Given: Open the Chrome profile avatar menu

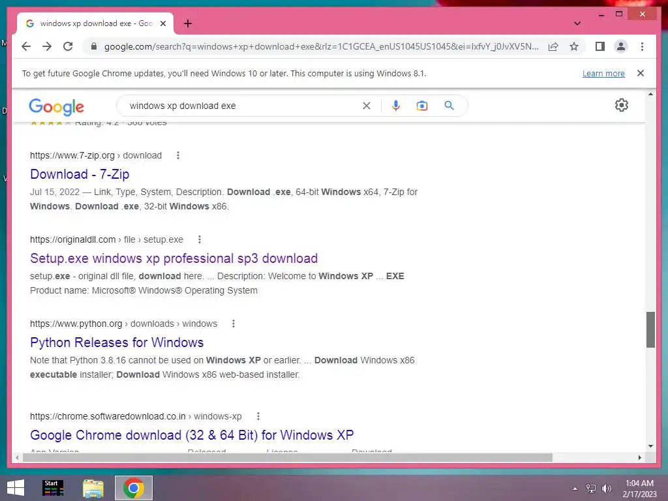Looking at the screenshot, I should pyautogui.click(x=621, y=46).
